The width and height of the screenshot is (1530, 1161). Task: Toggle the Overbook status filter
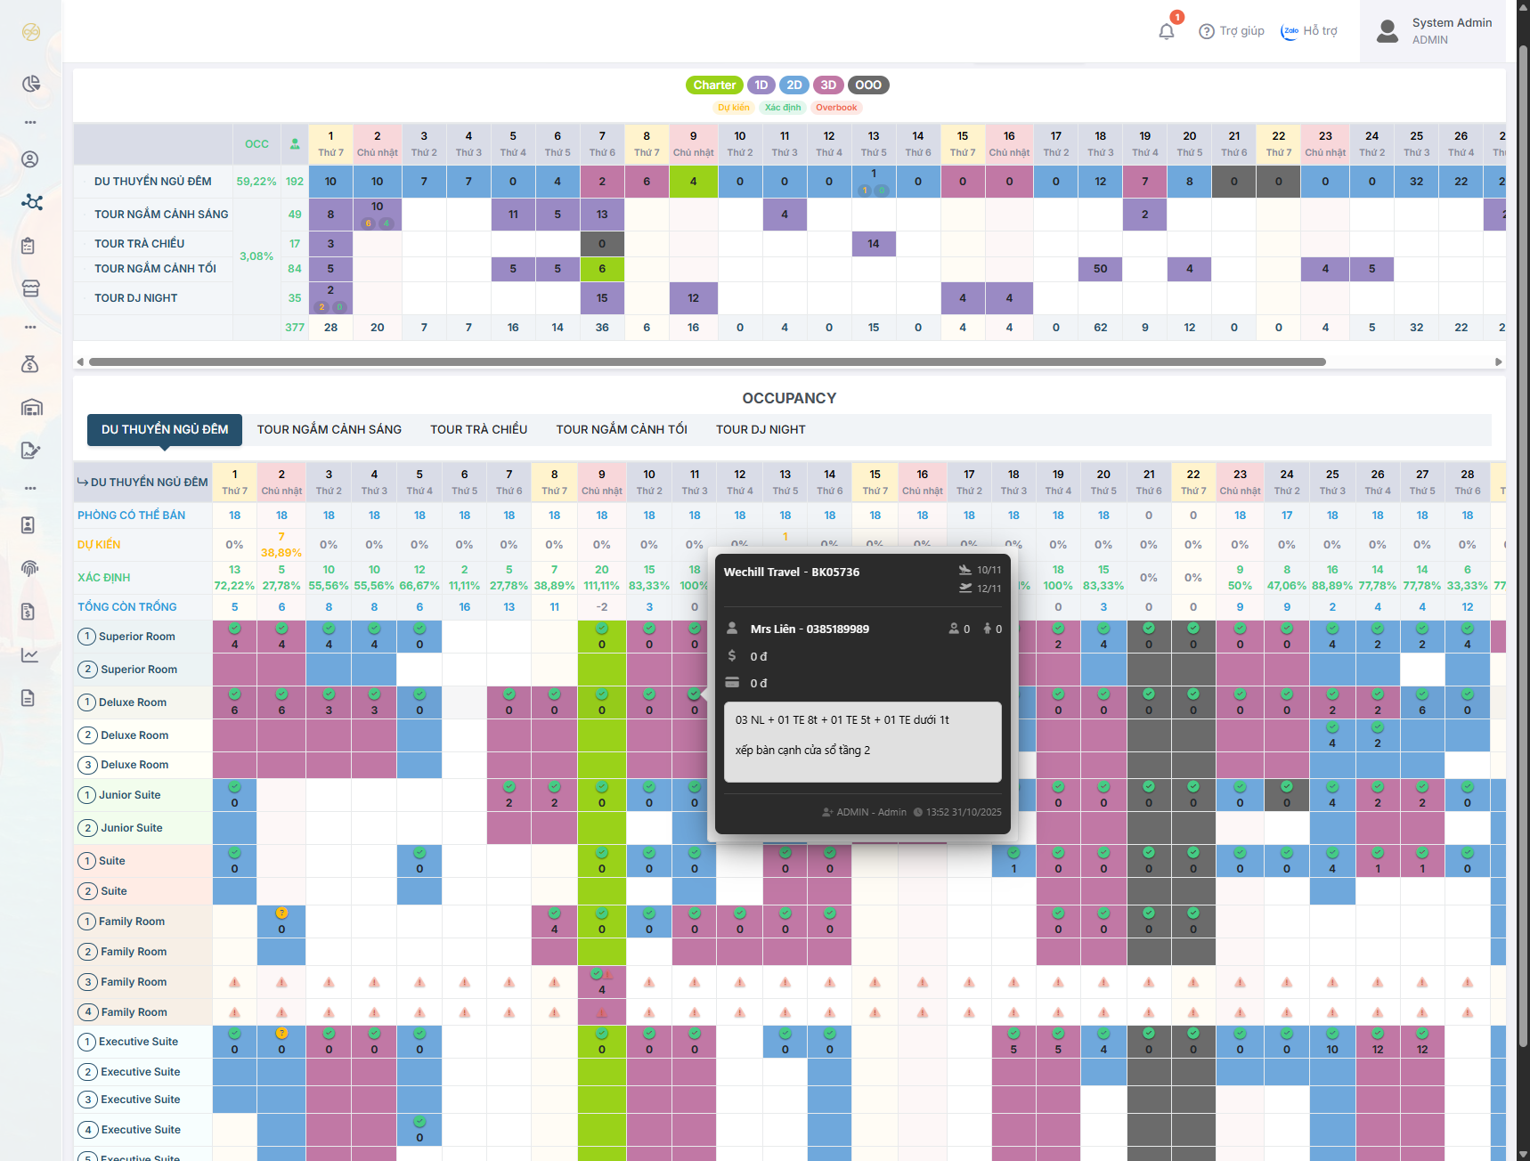836,108
